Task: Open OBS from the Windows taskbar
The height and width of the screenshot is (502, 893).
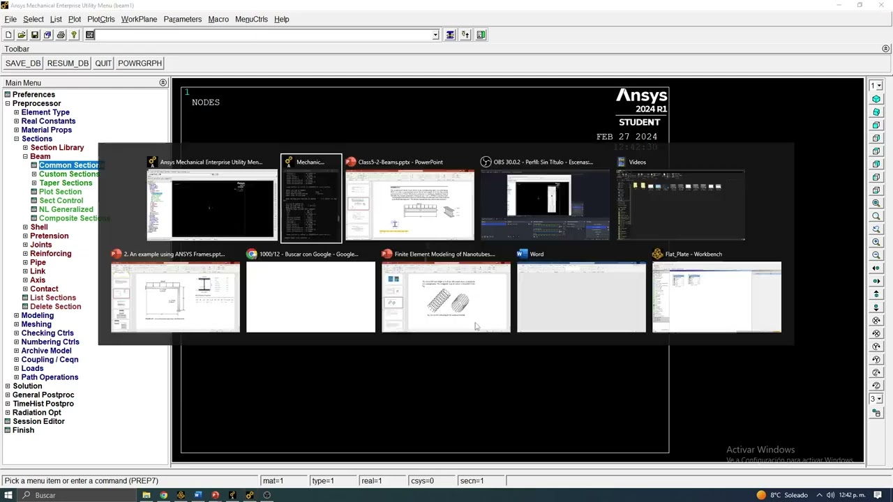Action: click(267, 495)
